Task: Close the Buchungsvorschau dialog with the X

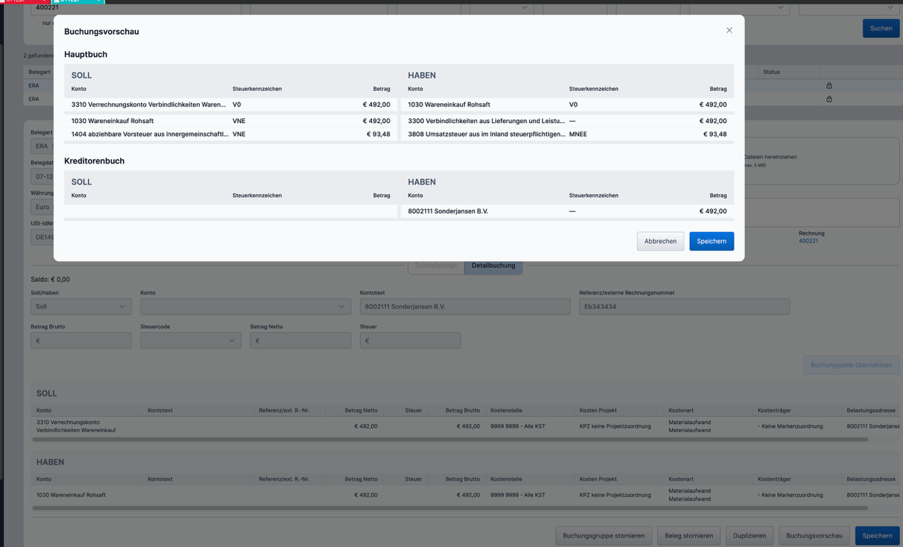Action: 729,31
